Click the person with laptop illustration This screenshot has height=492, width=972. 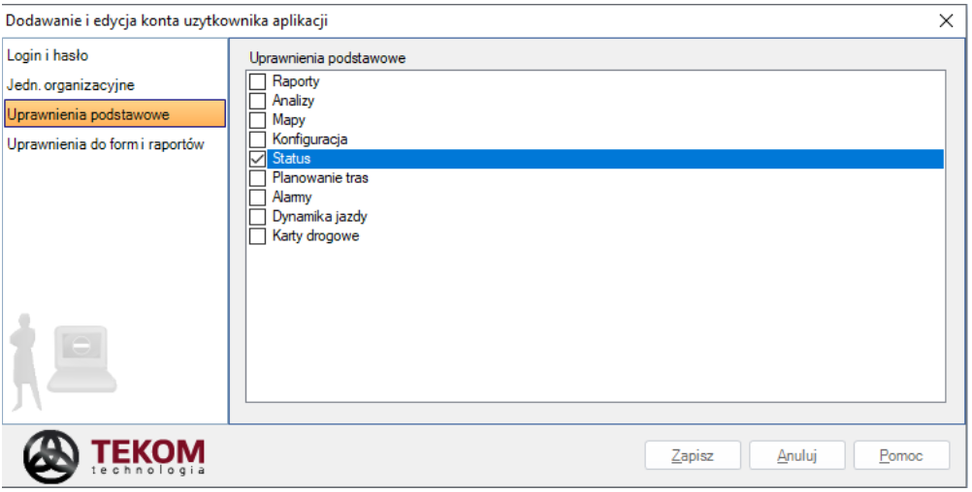pyautogui.click(x=64, y=361)
